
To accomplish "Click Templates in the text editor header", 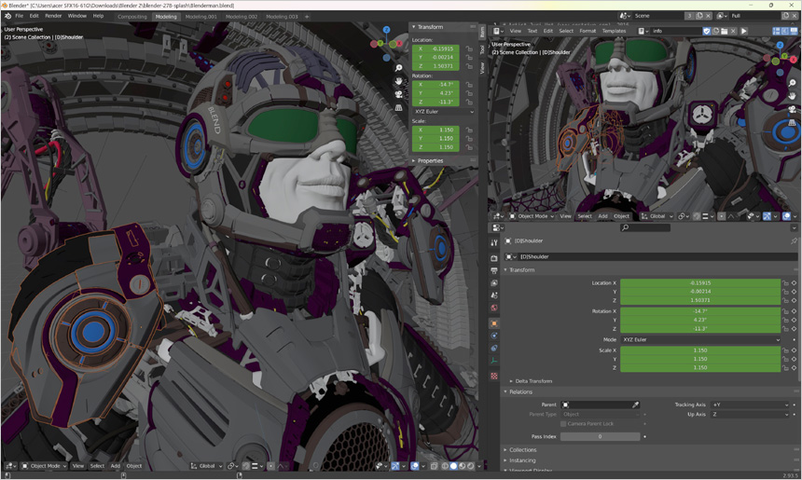I will pos(614,31).
